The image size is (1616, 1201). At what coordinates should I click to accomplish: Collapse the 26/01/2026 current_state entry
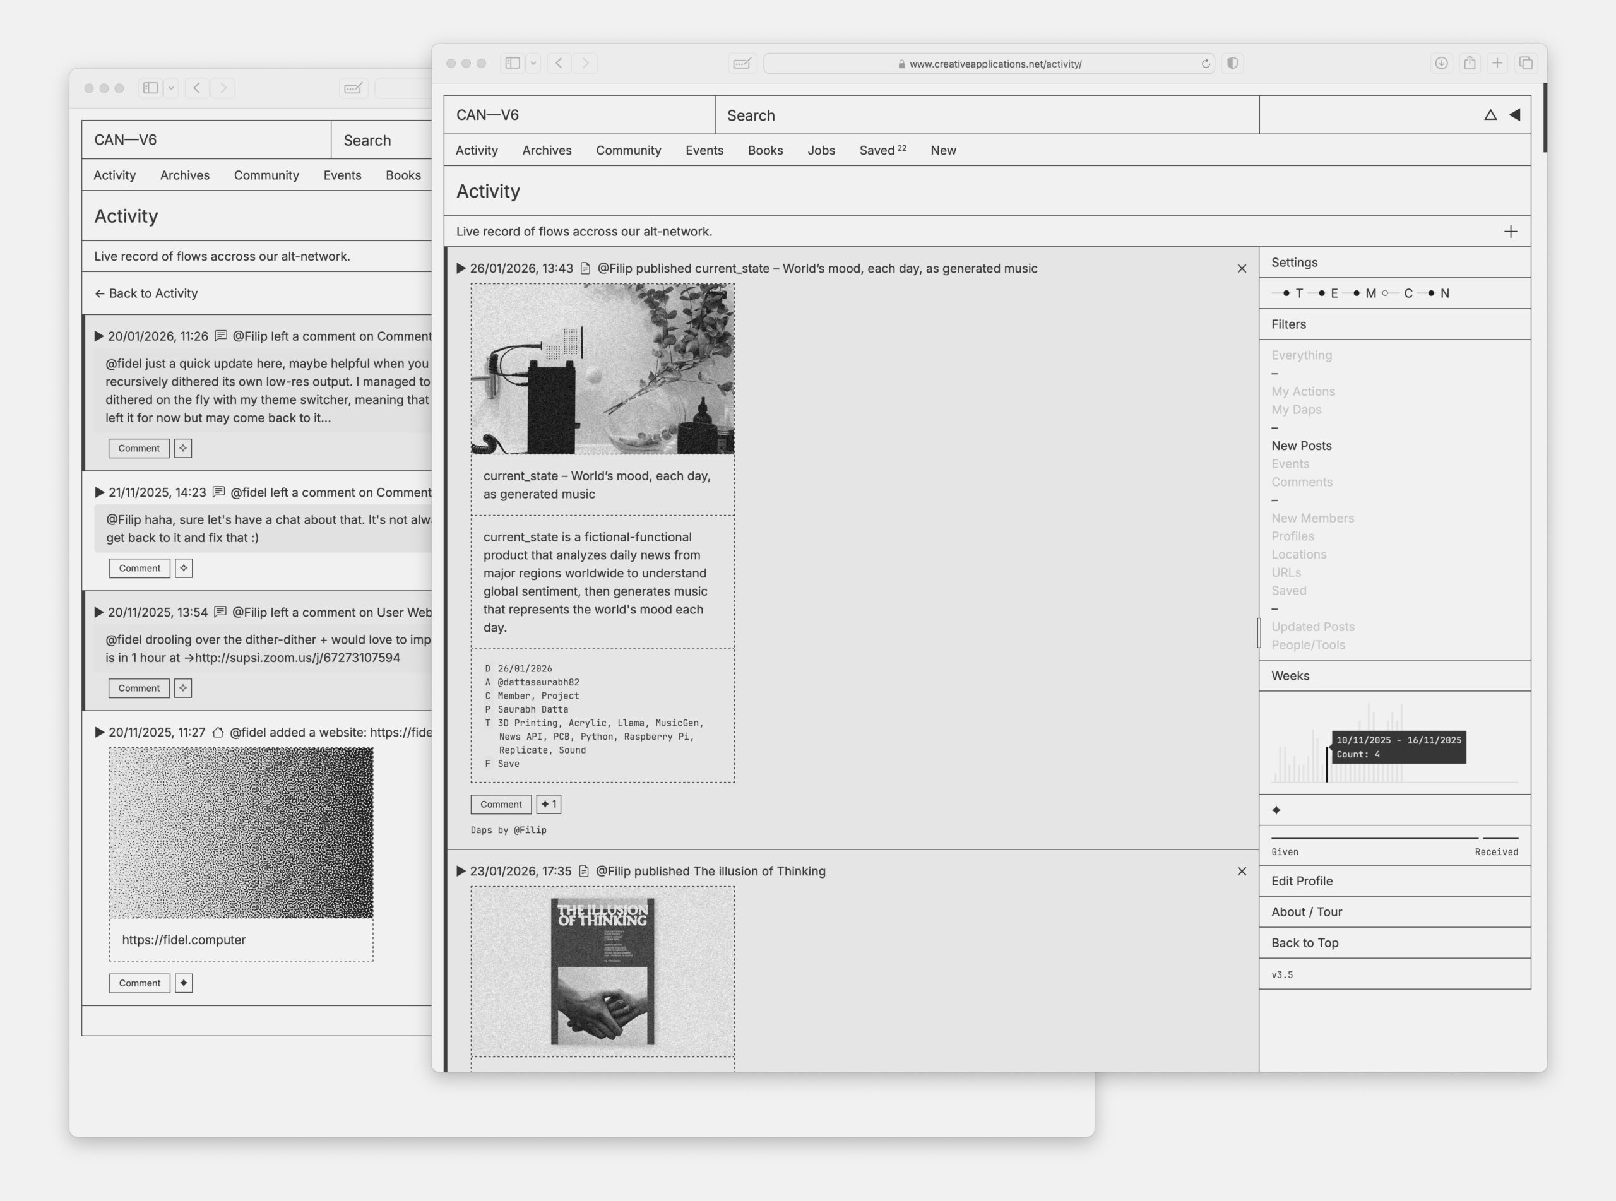pos(461,268)
